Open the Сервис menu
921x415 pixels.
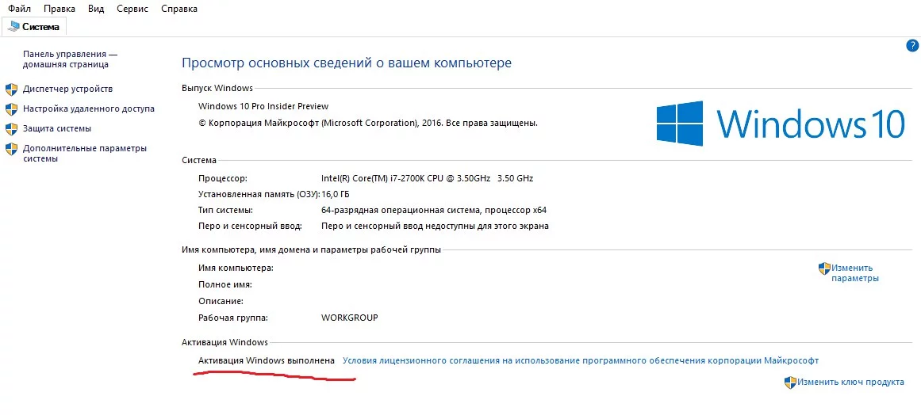pyautogui.click(x=132, y=9)
